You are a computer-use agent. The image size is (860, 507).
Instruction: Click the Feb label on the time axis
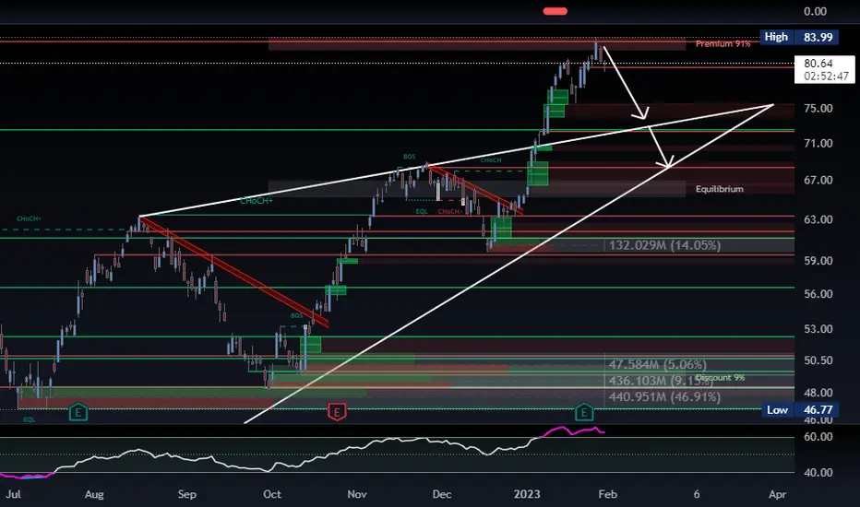608,494
